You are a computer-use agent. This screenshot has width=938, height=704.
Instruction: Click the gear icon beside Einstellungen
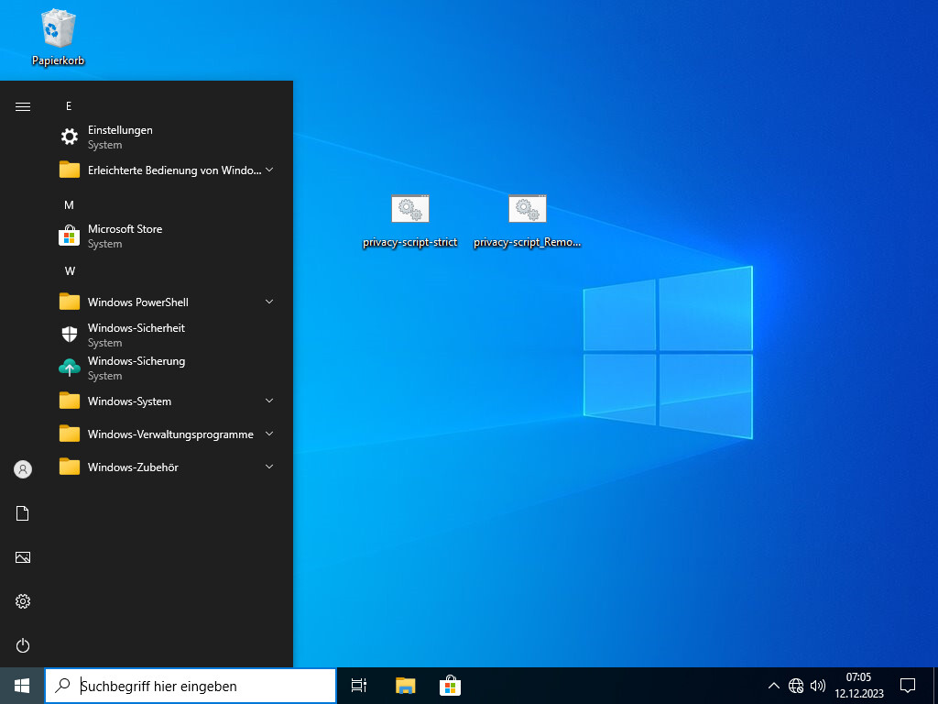coord(70,137)
